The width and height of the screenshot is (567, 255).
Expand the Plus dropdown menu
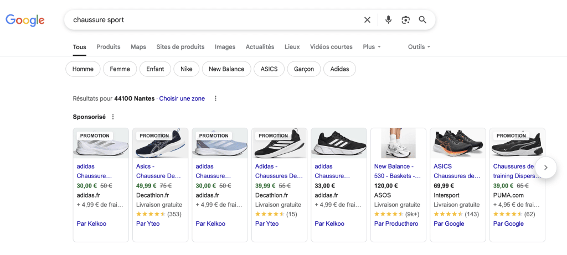point(372,47)
